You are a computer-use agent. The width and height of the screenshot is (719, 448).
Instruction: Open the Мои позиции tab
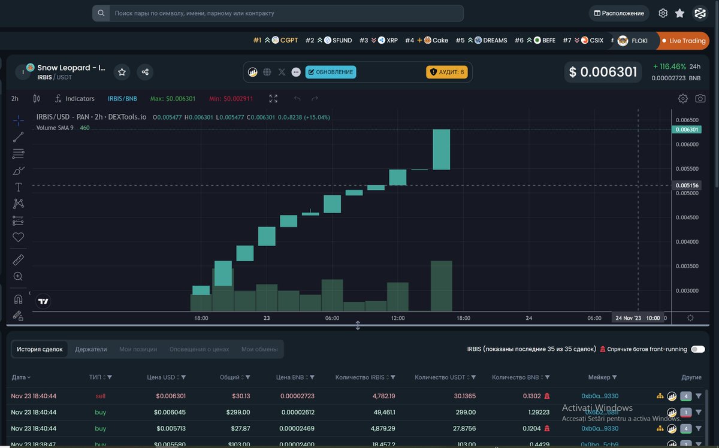(138, 349)
